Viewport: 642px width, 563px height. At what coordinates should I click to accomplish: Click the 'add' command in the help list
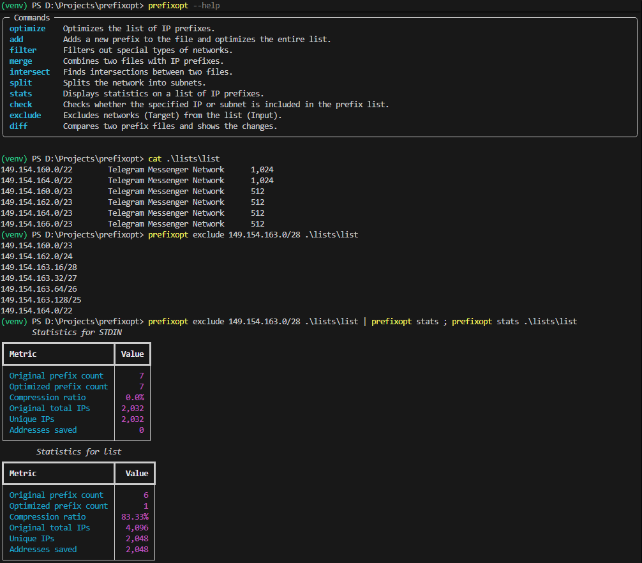tap(17, 40)
